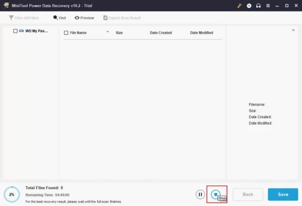The image size is (302, 206).
Task: Click the Back button
Action: [x=248, y=194]
